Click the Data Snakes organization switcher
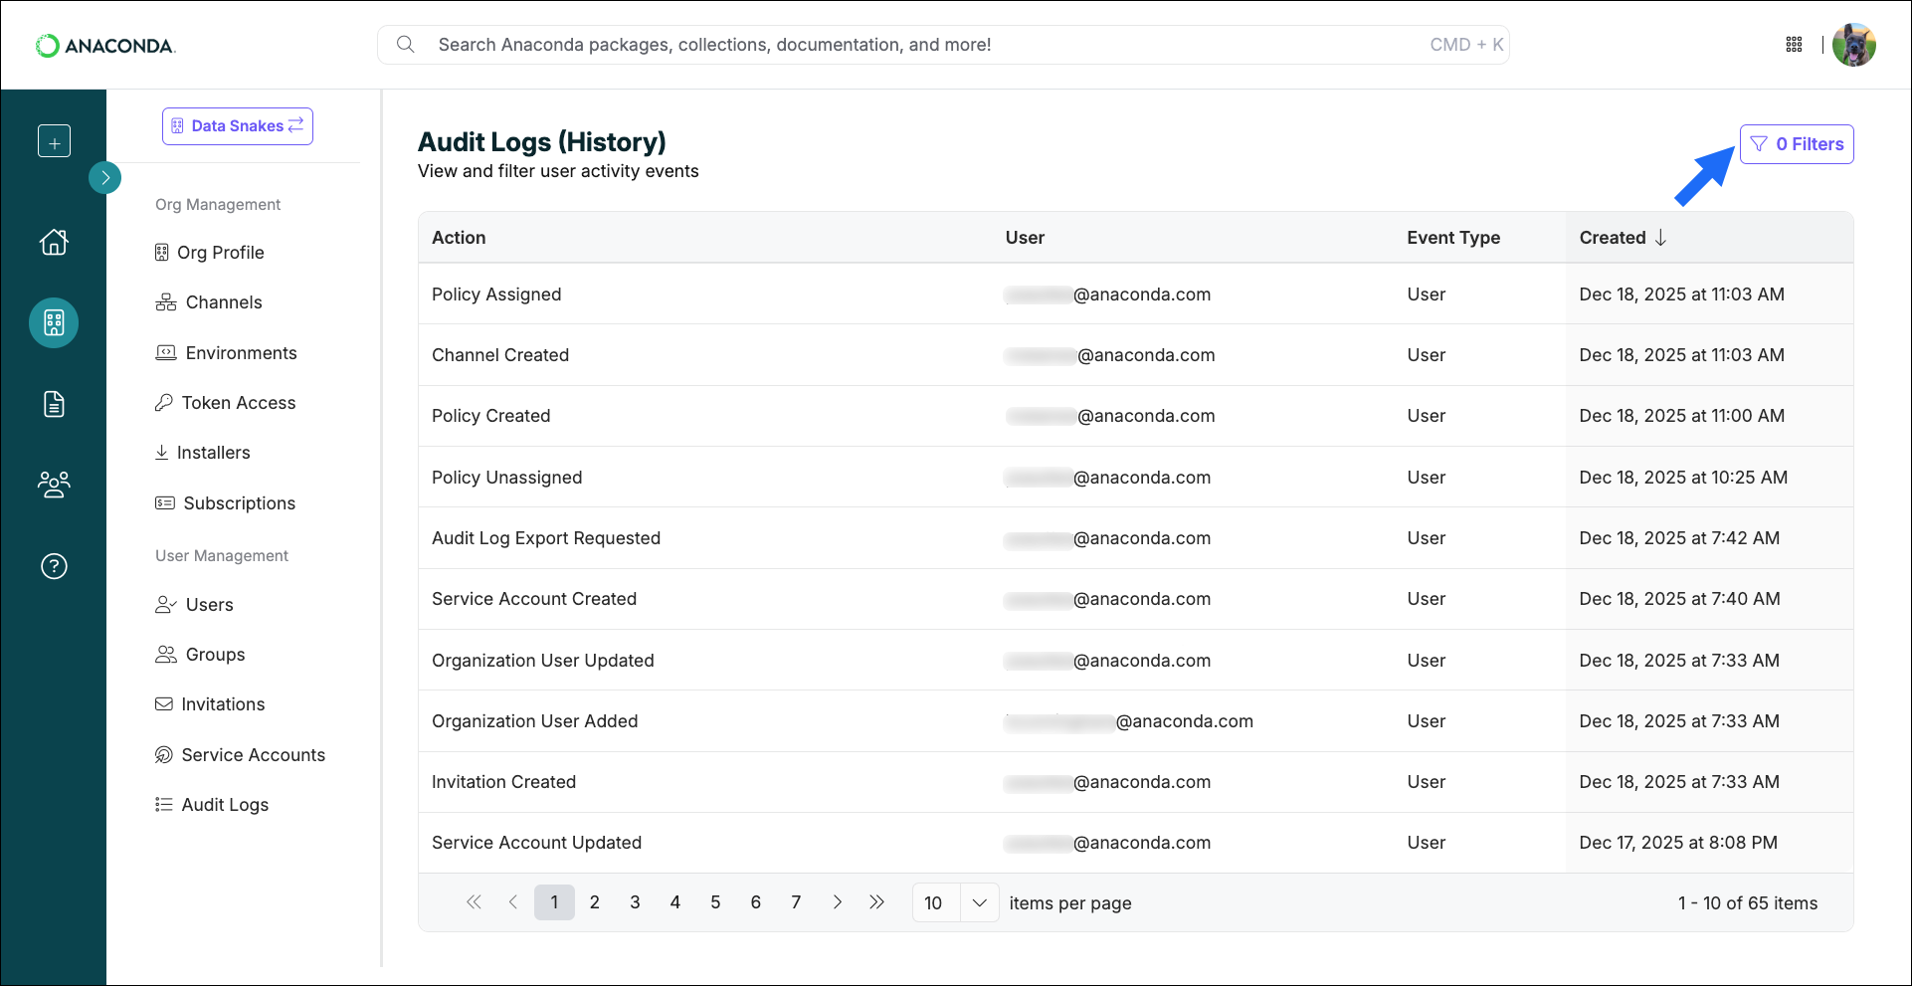Screen dimensions: 1912x986 click(237, 125)
